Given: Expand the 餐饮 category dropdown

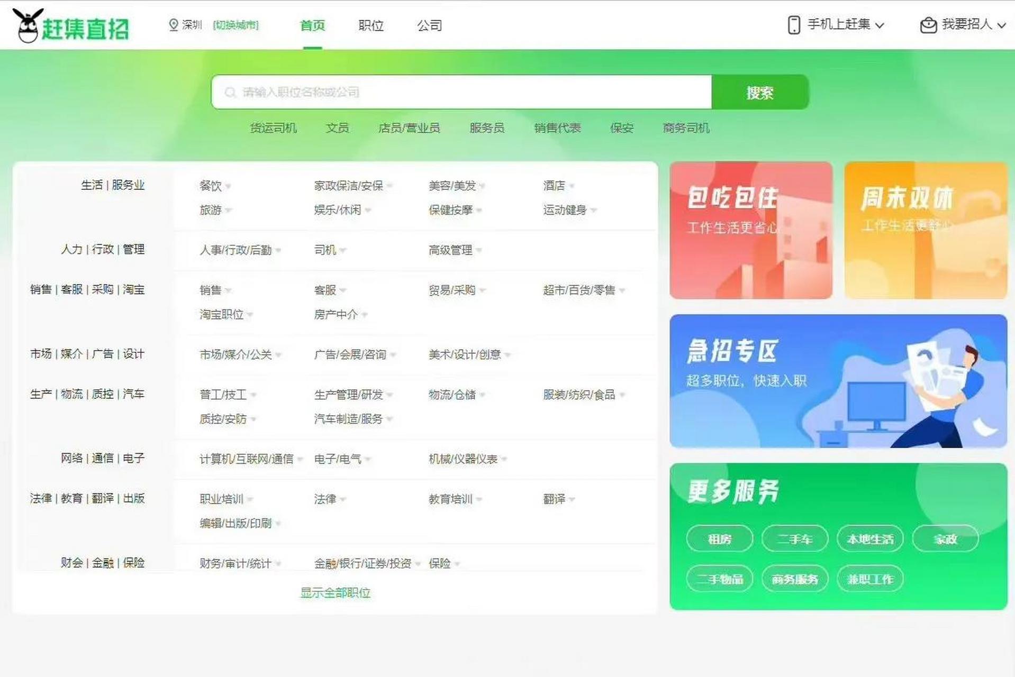Looking at the screenshot, I should (x=215, y=186).
